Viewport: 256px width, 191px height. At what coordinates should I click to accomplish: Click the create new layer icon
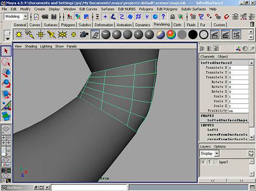pos(250,154)
